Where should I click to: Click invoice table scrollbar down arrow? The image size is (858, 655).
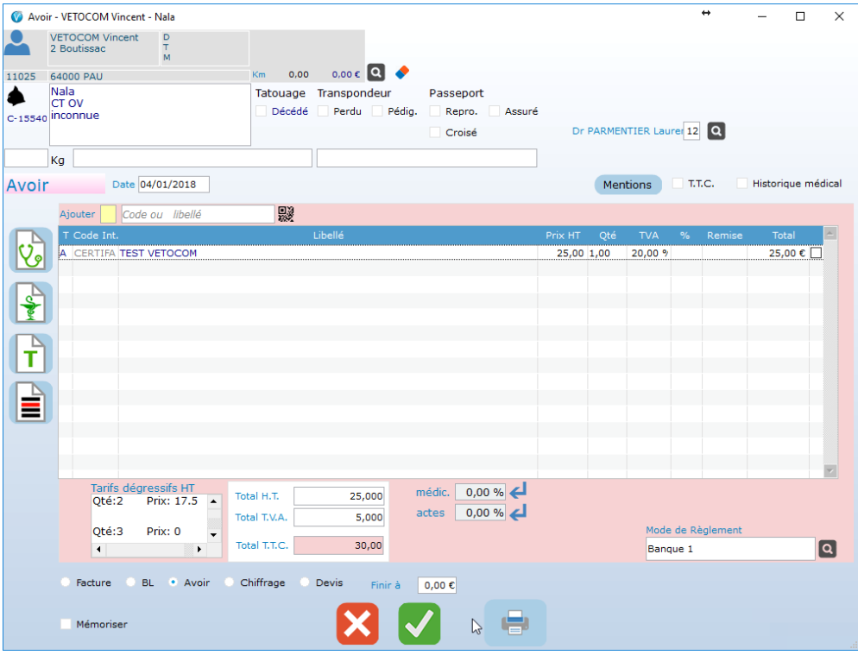pos(830,470)
